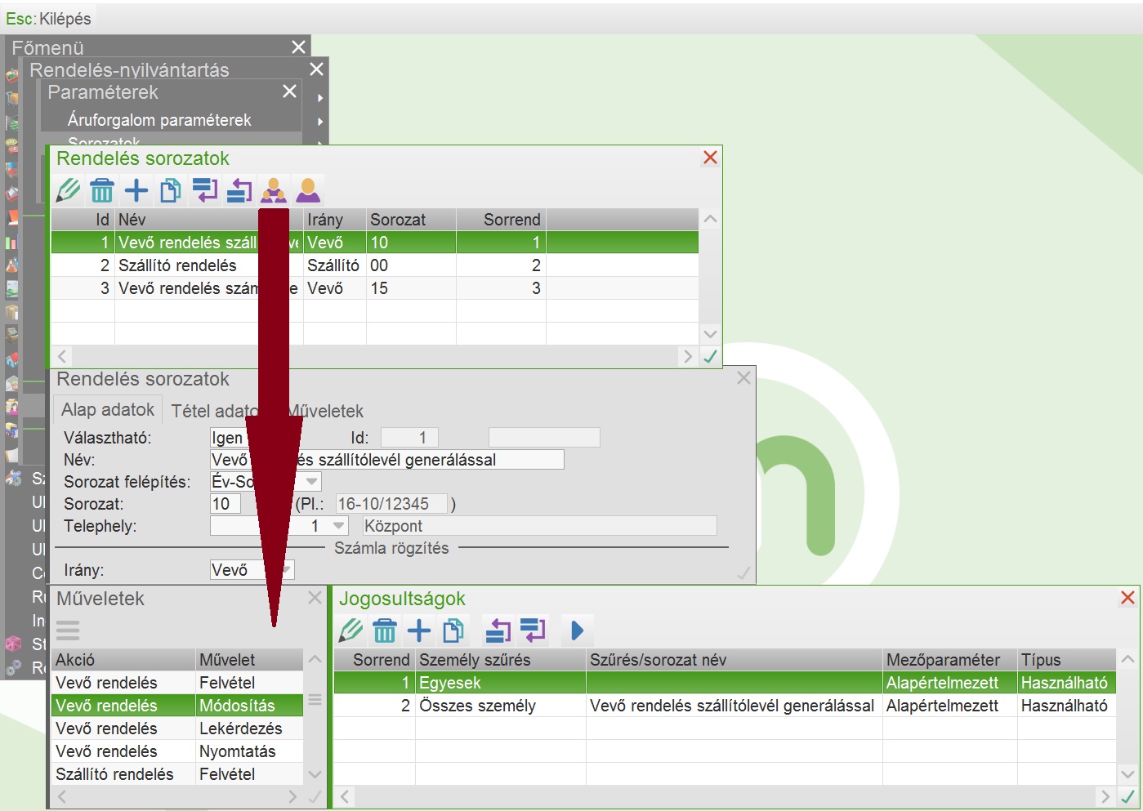The image size is (1143, 811).
Task: Click the Központ telephely name field
Action: pos(539,526)
